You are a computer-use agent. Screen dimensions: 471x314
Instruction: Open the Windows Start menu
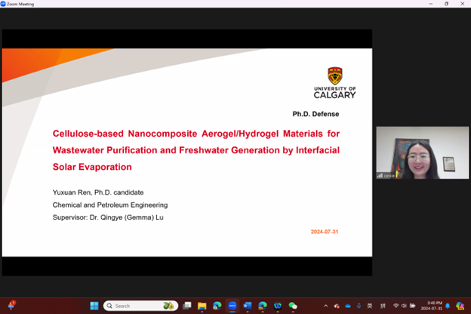[94, 306]
